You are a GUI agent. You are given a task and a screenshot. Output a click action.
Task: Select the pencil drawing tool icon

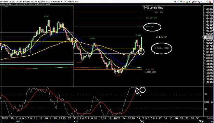click(184, 2)
